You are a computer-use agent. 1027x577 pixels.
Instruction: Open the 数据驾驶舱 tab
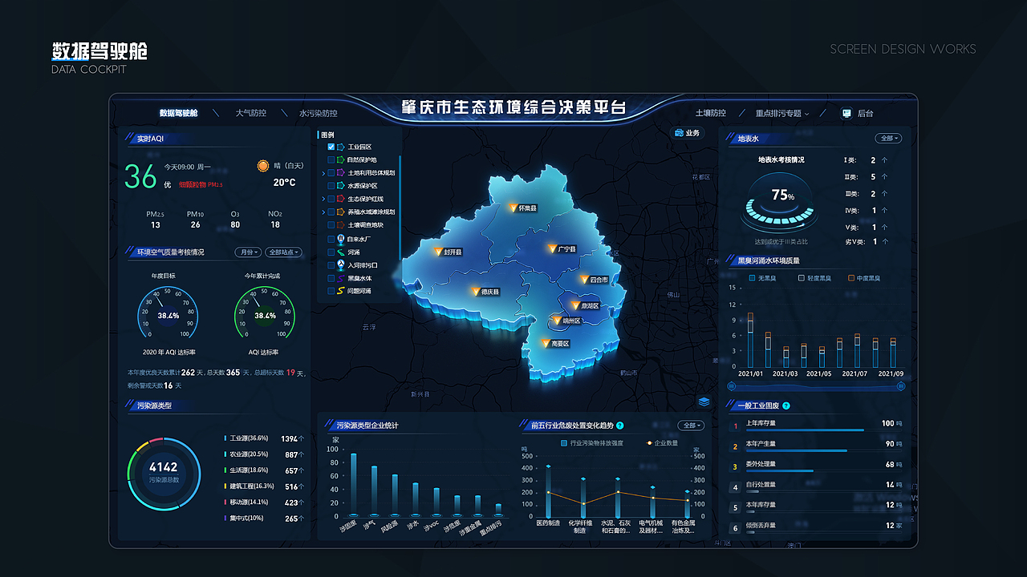[x=178, y=113]
